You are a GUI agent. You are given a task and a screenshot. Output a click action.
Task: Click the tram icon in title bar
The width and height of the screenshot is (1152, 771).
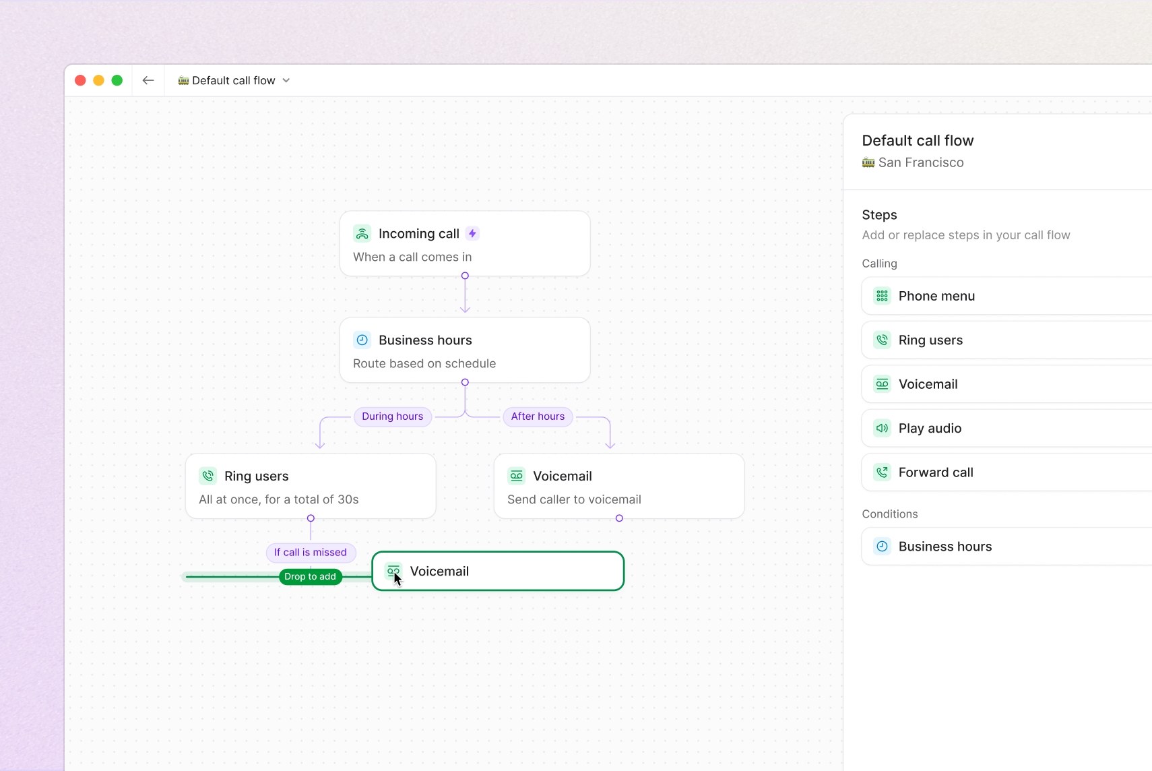(183, 80)
